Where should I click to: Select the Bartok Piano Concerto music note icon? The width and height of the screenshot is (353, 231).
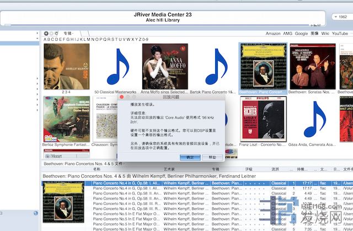[214, 66]
